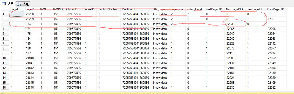Viewport: 294px width, 94px height.
Task: Select PrevPagePID cell 173
Action: coord(276,19)
